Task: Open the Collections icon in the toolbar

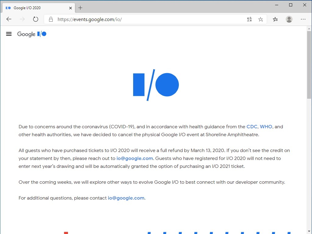Action: tap(275, 19)
